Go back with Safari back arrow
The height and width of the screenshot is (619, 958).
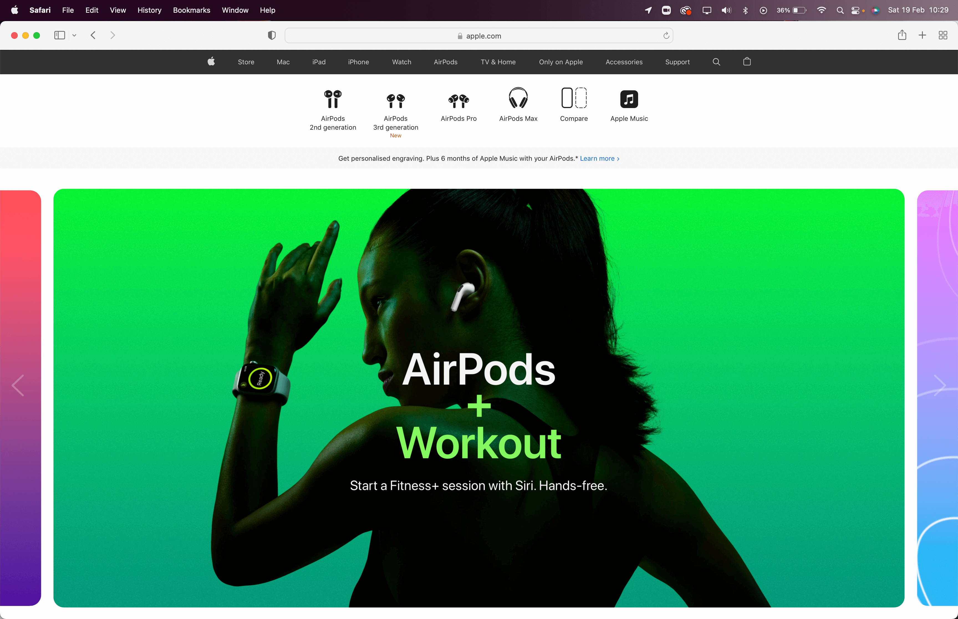pos(93,35)
